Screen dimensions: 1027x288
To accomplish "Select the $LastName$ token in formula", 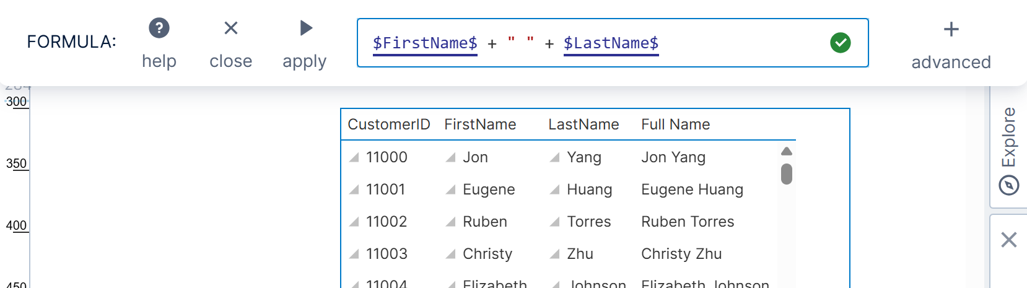I will click(611, 43).
